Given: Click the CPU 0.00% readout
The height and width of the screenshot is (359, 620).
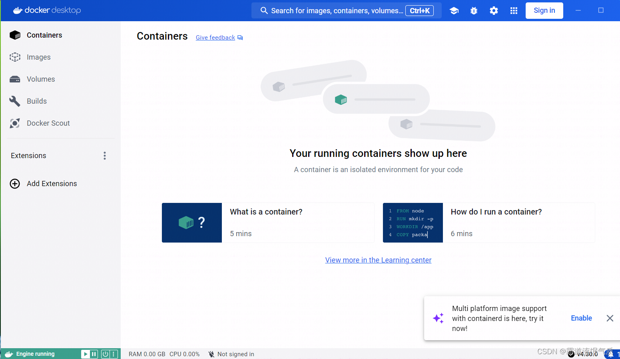Looking at the screenshot, I should coord(184,354).
